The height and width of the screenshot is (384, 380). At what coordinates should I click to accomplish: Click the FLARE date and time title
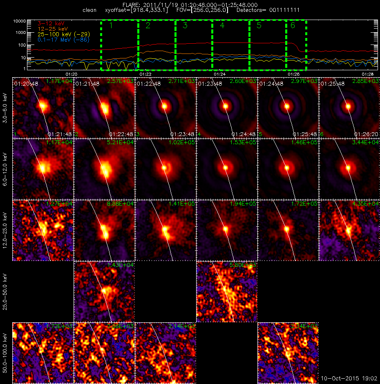coord(190,5)
